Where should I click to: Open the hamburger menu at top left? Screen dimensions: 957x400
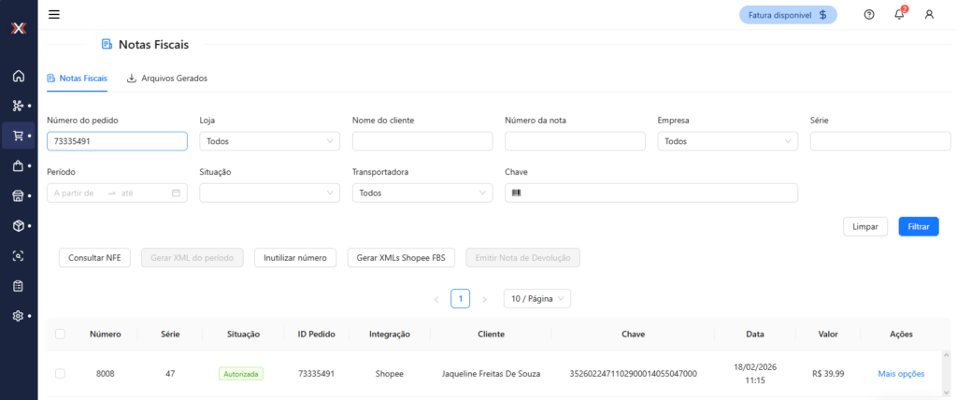tap(54, 14)
